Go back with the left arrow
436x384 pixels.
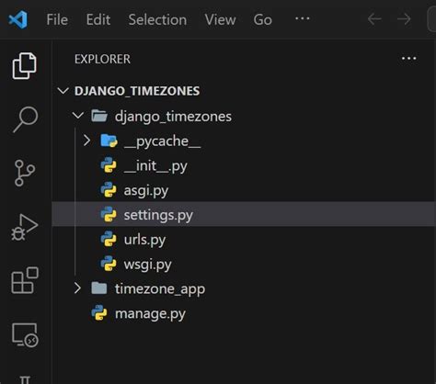pyautogui.click(x=374, y=19)
